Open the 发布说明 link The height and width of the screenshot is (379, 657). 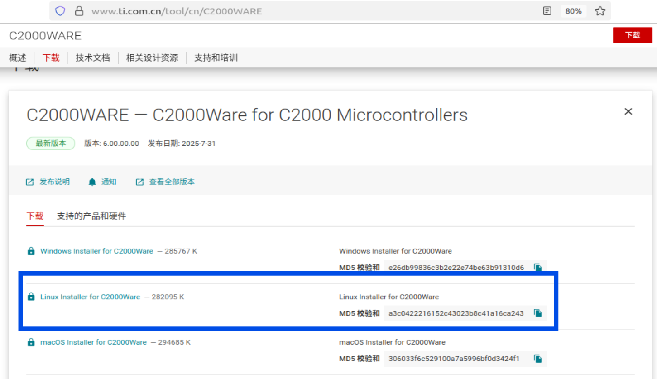pos(55,182)
